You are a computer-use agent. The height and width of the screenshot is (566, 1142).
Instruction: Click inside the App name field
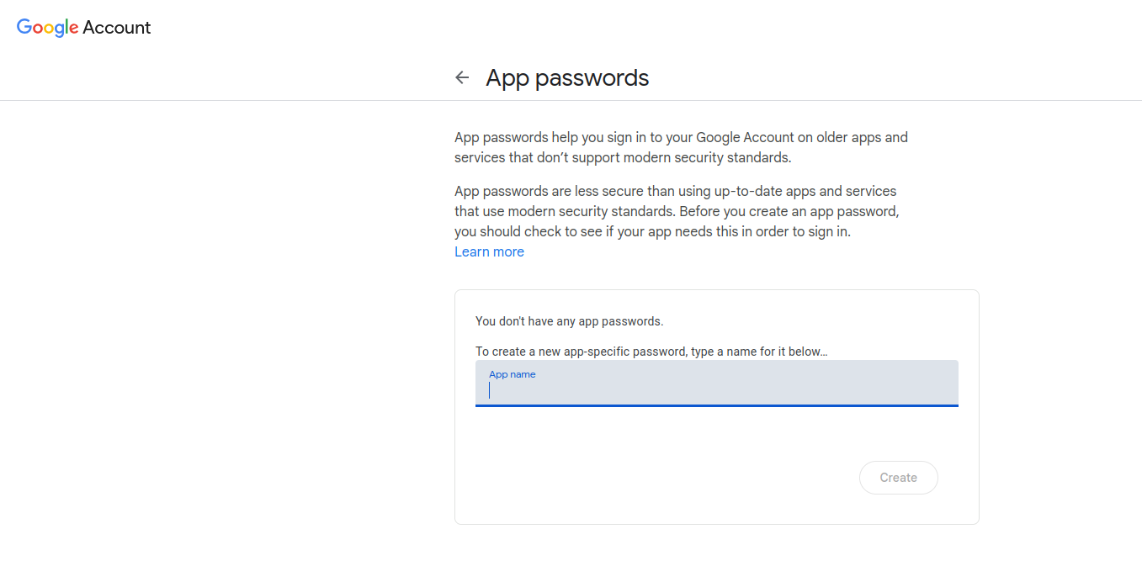point(716,389)
